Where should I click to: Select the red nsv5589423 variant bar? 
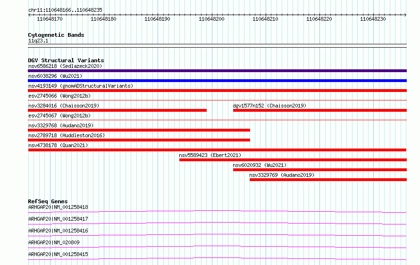tap(293, 160)
